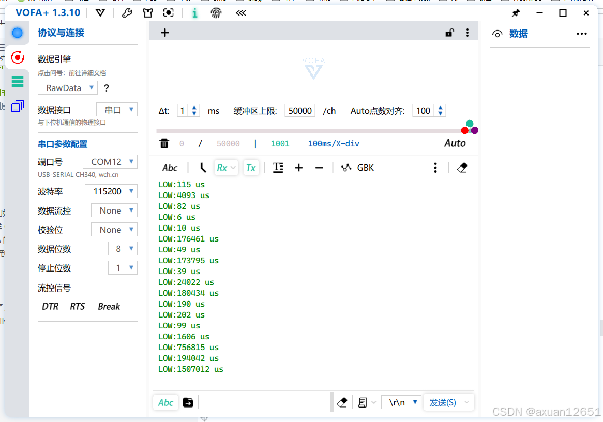Click the hex brush icon next to Abc
The image size is (603, 422).
click(x=203, y=168)
